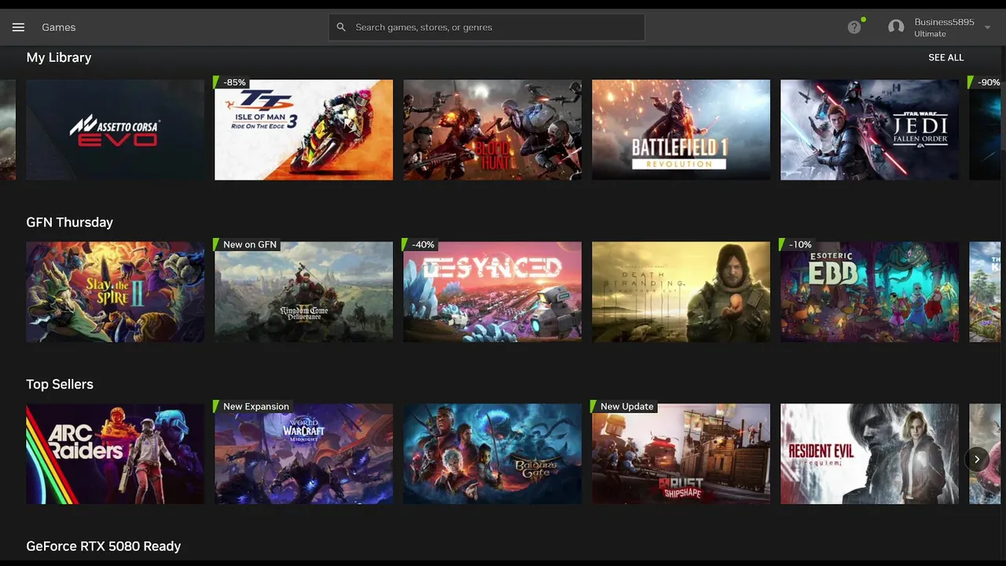Click the New on GFN badge
This screenshot has width=1006, height=566.
[x=247, y=244]
